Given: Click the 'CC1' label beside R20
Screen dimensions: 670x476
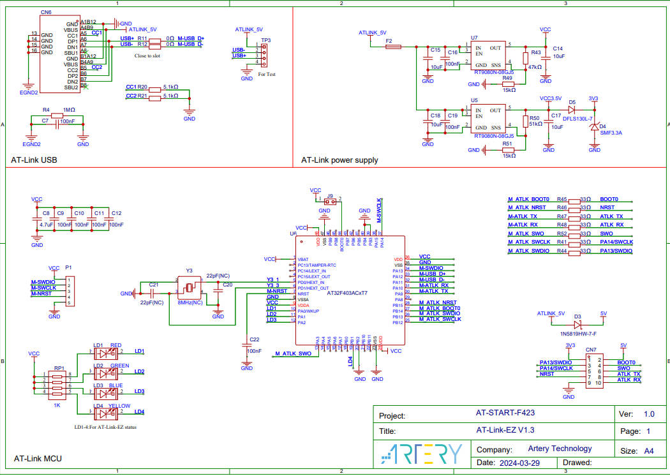Looking at the screenshot, I should [x=131, y=87].
